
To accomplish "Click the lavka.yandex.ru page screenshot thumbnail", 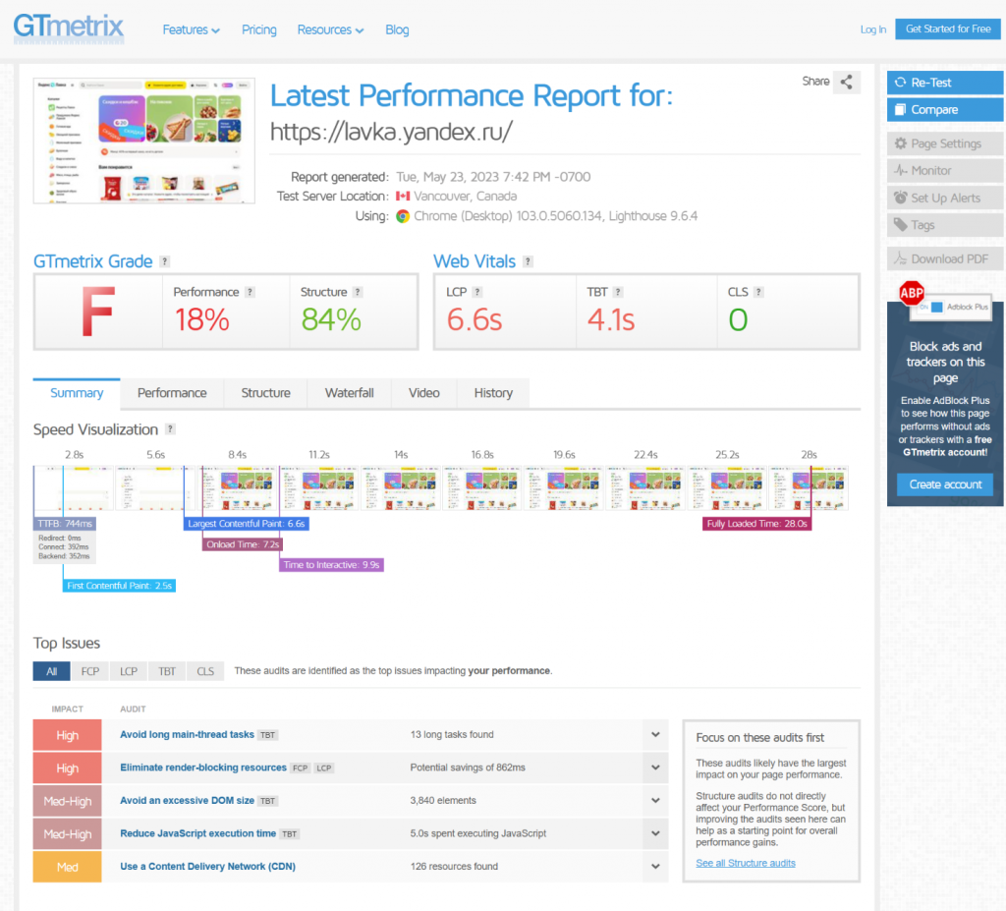I will [144, 141].
